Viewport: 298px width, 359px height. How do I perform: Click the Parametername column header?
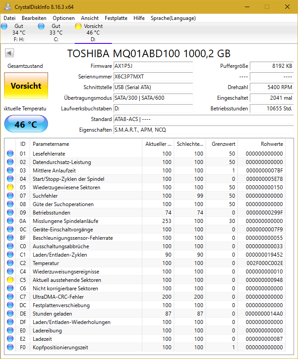point(86,144)
